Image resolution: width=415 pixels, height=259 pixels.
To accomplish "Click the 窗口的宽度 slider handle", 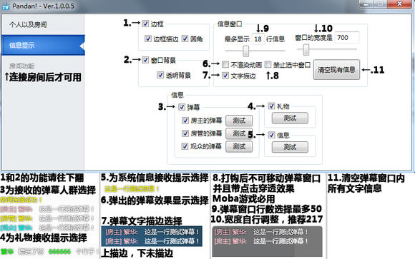I will coord(306,49).
